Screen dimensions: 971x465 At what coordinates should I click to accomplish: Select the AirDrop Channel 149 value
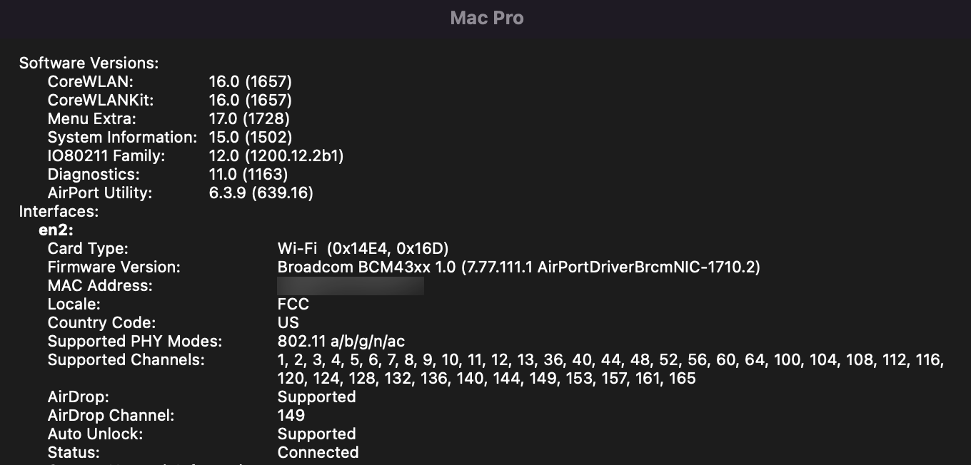(287, 415)
